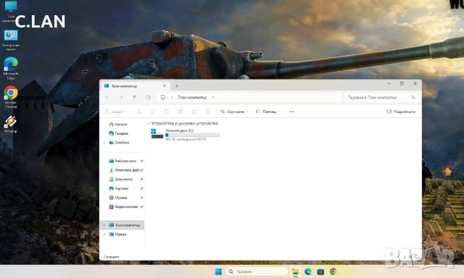
Task: Click the magnifier icon in Explorer search box
Action: (413, 98)
